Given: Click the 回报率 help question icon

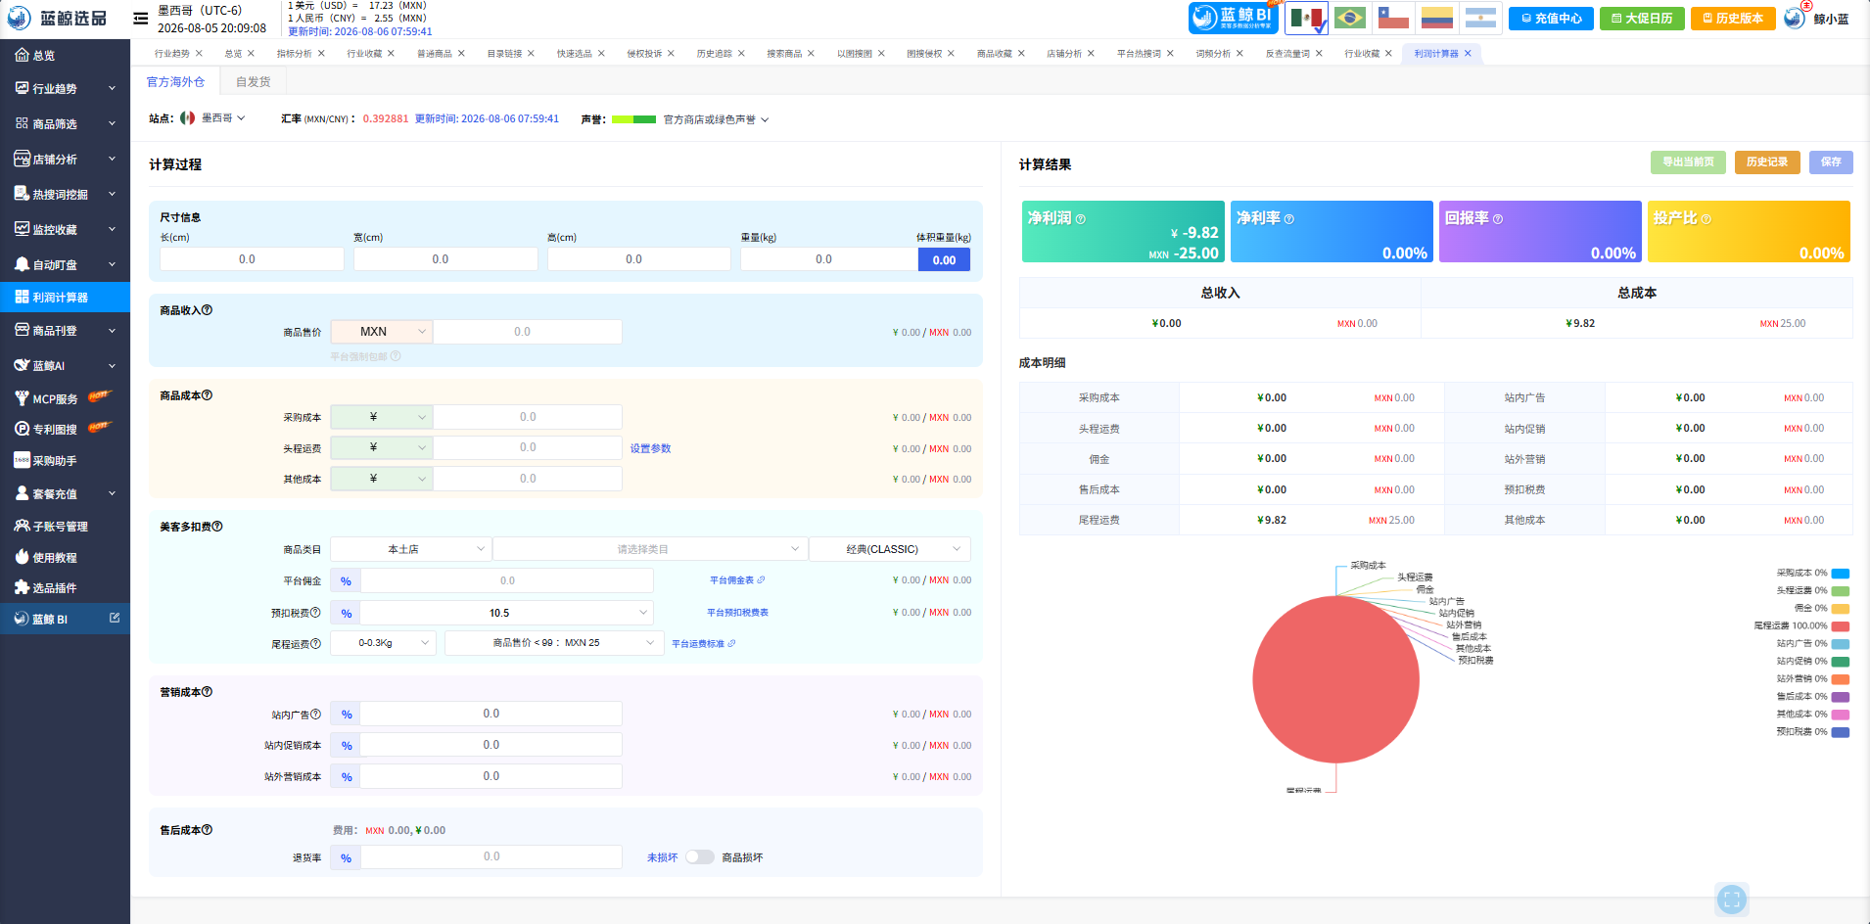Looking at the screenshot, I should click(x=1498, y=219).
